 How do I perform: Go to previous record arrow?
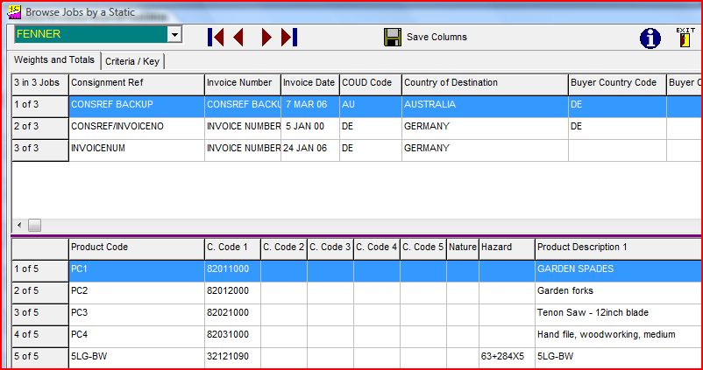point(238,37)
